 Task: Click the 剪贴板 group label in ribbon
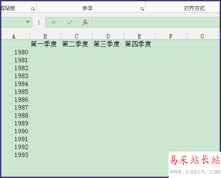coord(8,8)
